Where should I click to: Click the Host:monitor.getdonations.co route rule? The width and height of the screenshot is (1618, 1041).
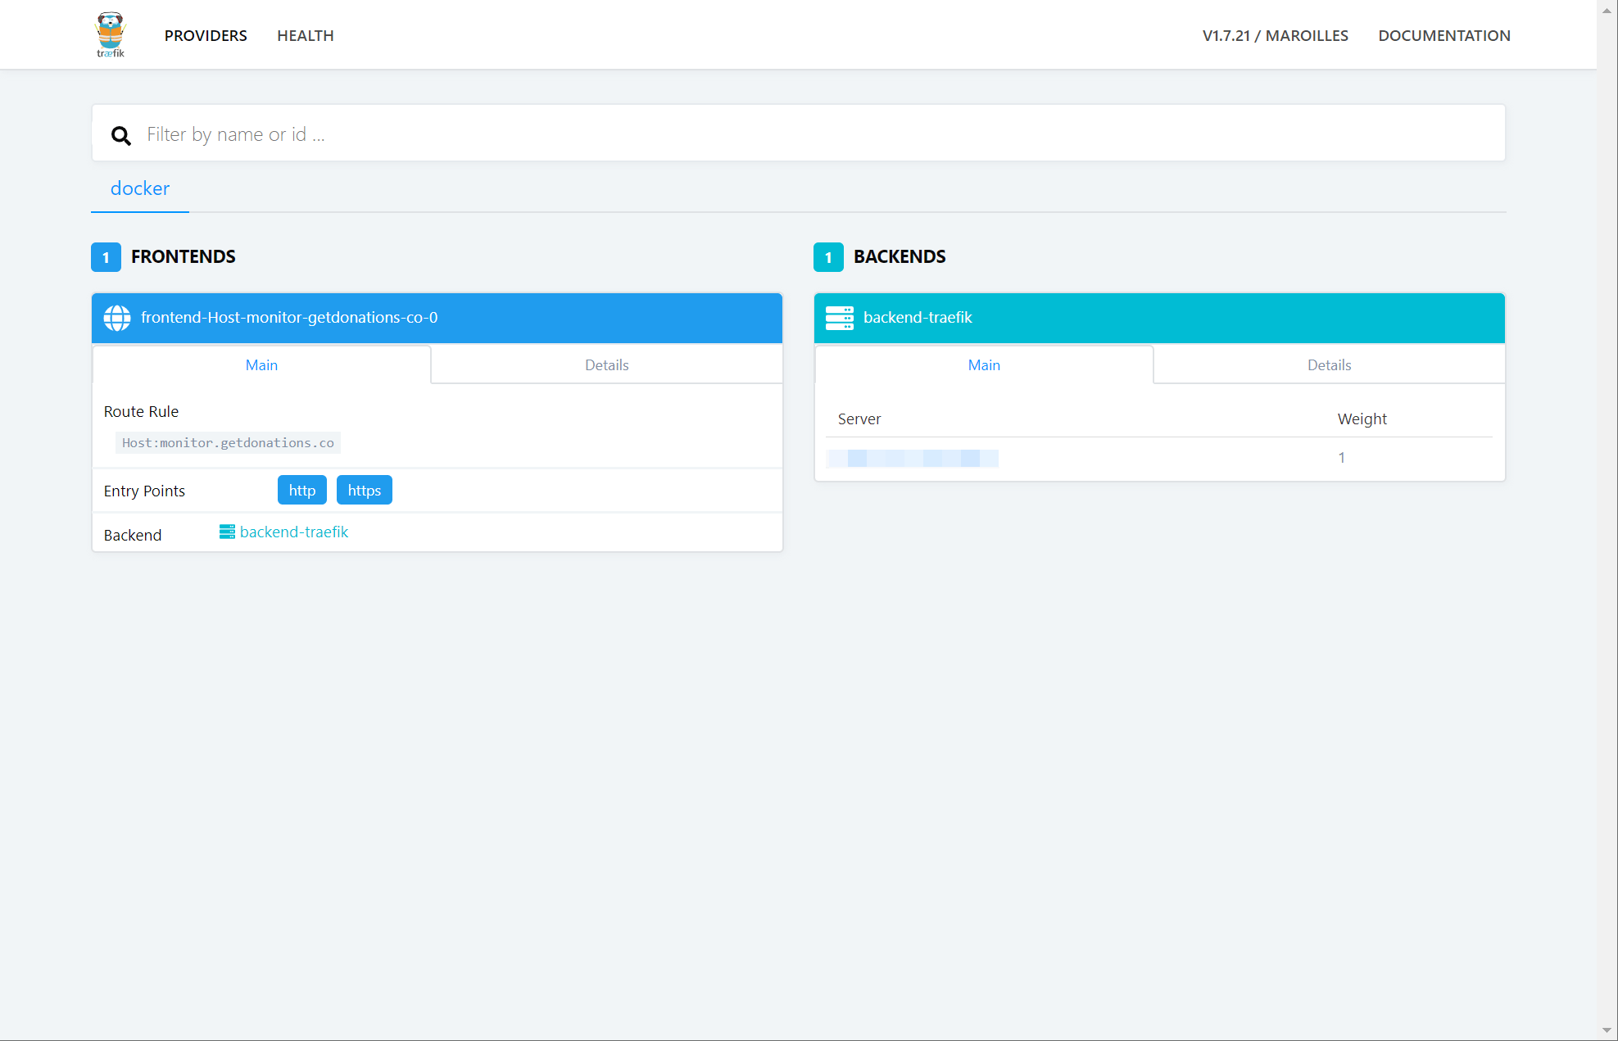click(228, 443)
